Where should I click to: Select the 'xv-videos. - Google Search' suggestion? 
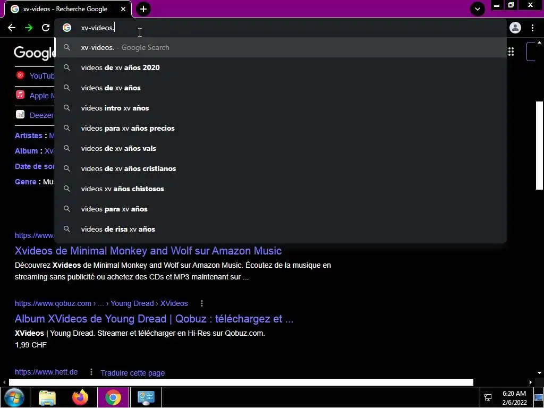click(x=280, y=47)
